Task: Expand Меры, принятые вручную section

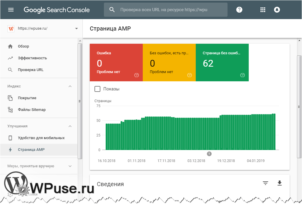Action: (70, 166)
